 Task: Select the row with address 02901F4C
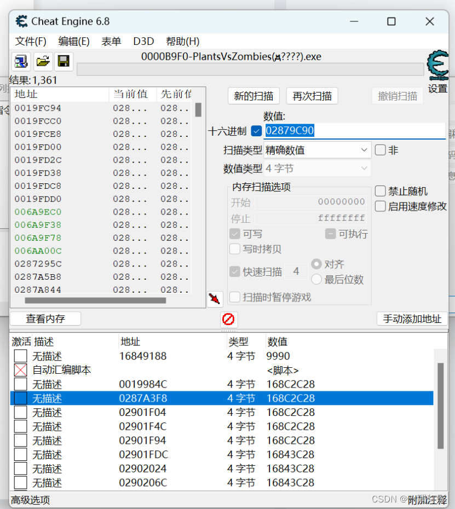222,426
